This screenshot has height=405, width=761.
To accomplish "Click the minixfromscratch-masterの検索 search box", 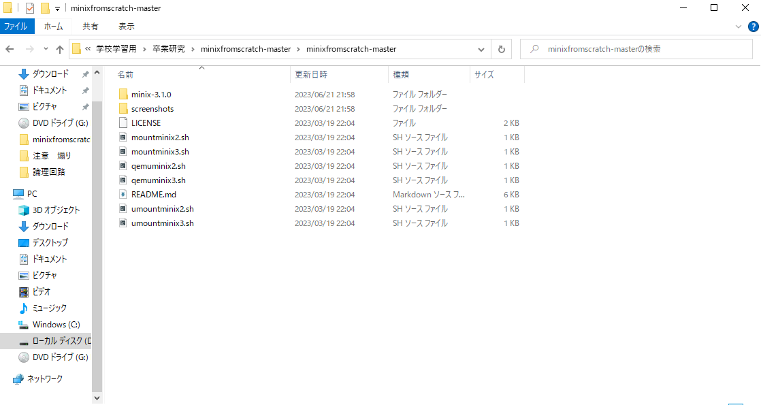I will (636, 49).
